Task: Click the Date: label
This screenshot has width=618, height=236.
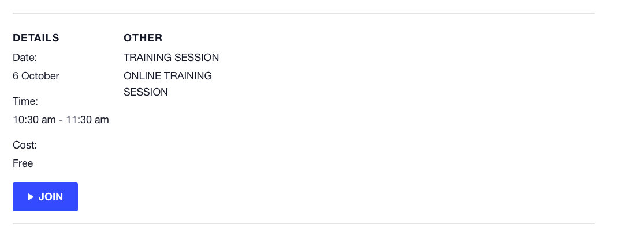Action: pyautogui.click(x=25, y=58)
